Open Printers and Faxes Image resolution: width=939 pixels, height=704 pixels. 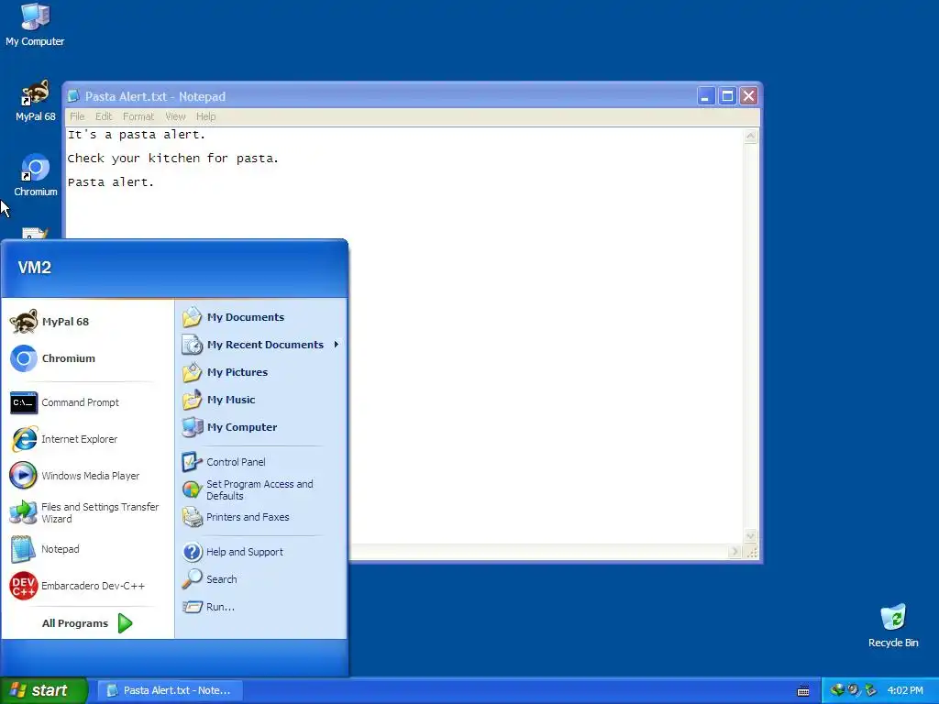click(x=260, y=517)
